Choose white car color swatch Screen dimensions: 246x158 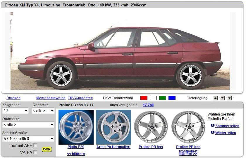(x=153, y=98)
